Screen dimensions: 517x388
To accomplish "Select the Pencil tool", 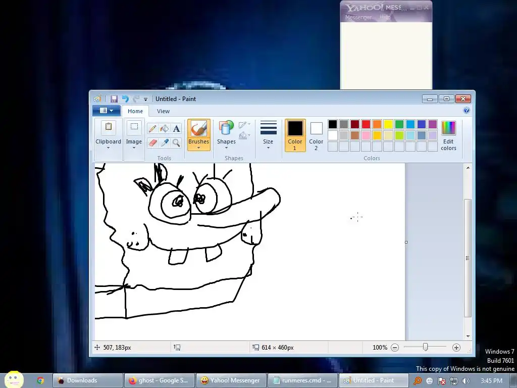I will click(x=152, y=128).
